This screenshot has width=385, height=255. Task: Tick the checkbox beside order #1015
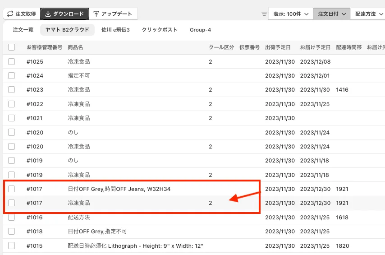click(12, 246)
